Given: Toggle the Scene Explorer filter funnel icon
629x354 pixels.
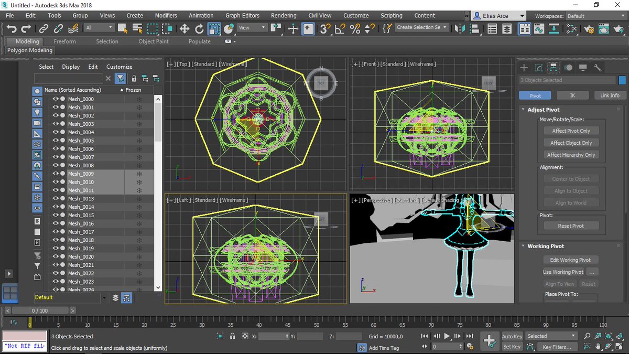Looking at the screenshot, I should (120, 79).
